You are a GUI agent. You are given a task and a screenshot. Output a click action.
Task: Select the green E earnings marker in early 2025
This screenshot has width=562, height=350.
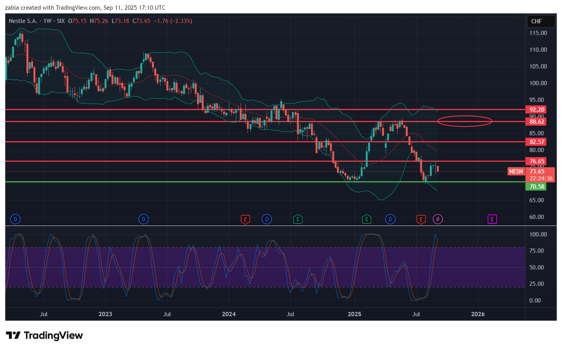pyautogui.click(x=367, y=219)
